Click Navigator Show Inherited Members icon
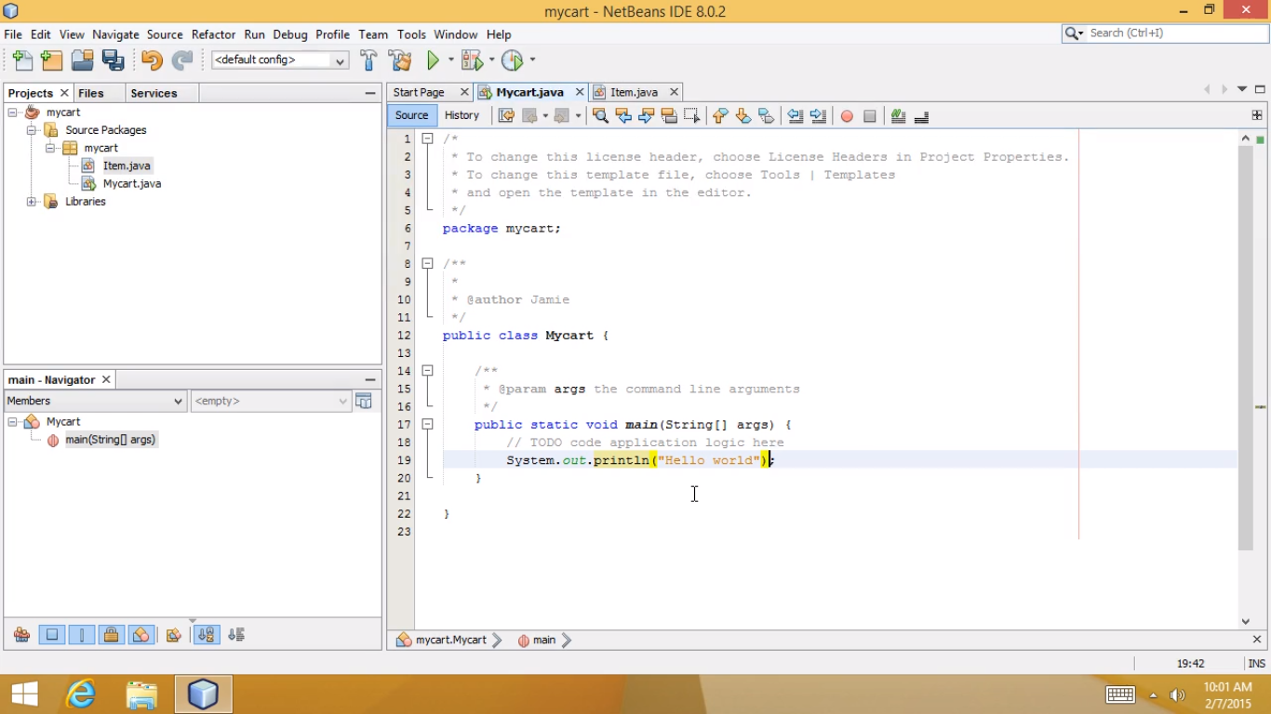 coord(22,635)
